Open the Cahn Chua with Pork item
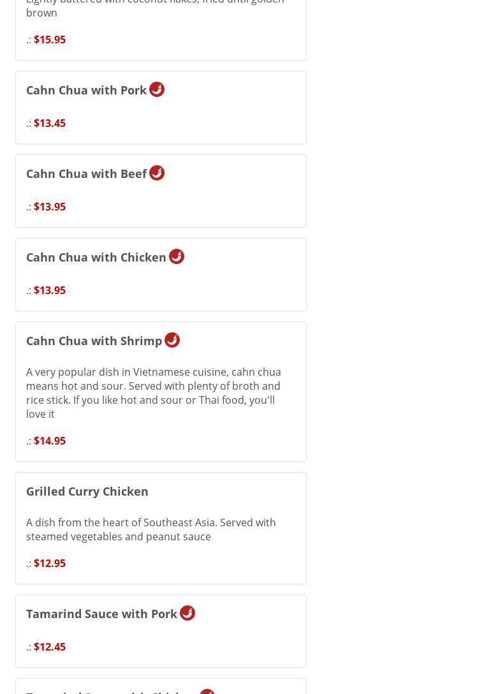 (x=86, y=90)
